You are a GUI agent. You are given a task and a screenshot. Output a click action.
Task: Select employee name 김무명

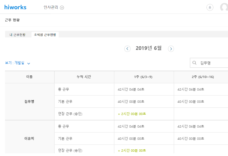click(29, 101)
